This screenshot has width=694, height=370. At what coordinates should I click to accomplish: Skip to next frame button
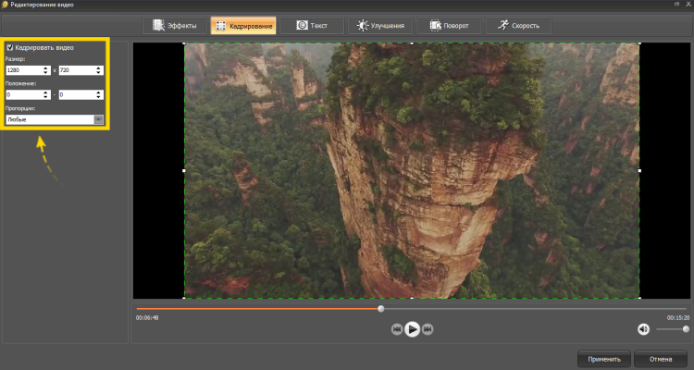pyautogui.click(x=428, y=329)
